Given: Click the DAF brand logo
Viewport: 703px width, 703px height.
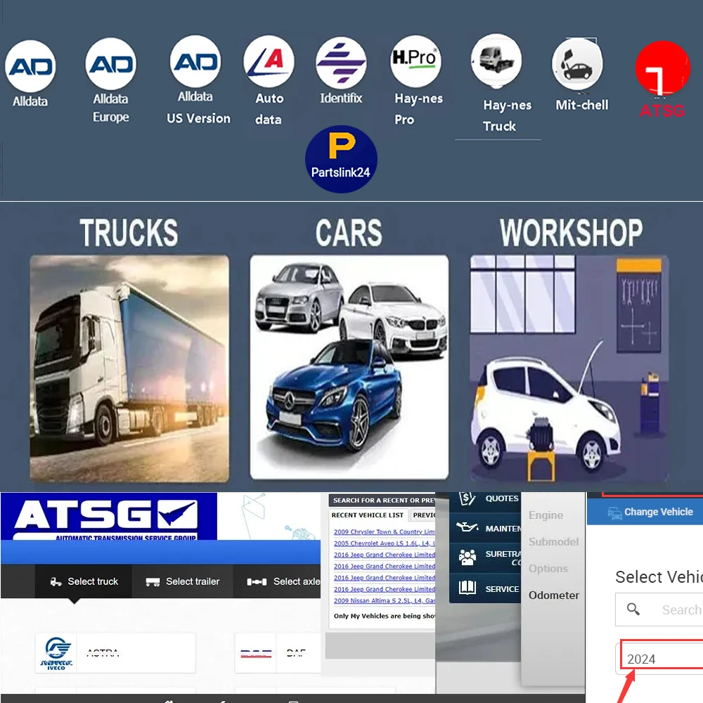Looking at the screenshot, I should click(256, 653).
